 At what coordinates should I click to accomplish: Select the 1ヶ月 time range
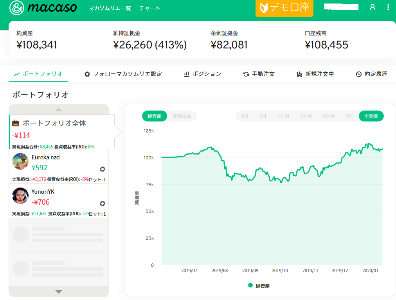[x=283, y=116]
